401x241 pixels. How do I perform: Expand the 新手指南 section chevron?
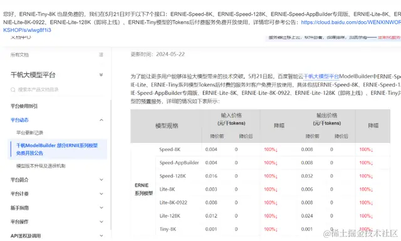coord(102,208)
